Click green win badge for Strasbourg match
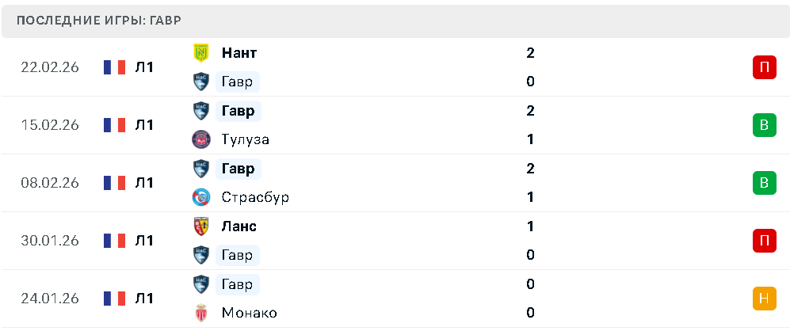The width and height of the screenshot is (790, 331). tap(763, 183)
